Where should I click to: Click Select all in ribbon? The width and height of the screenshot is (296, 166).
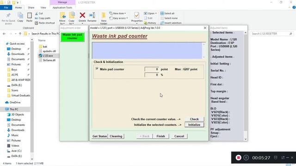167,13
